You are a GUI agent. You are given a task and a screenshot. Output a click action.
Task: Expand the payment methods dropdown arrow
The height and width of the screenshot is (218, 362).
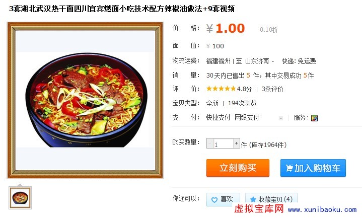[281, 118]
